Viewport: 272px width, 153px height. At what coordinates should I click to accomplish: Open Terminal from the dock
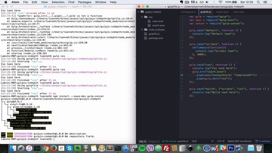point(118,148)
